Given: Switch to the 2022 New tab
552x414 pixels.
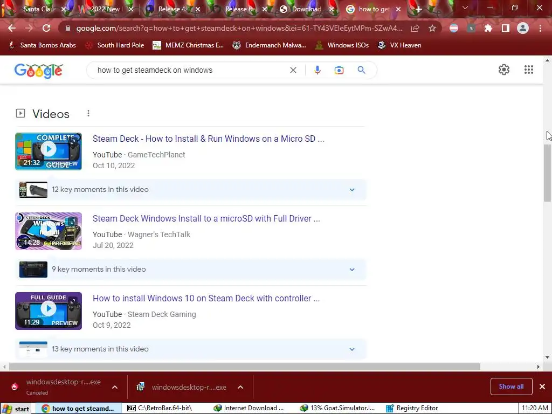Looking at the screenshot, I should [x=105, y=9].
